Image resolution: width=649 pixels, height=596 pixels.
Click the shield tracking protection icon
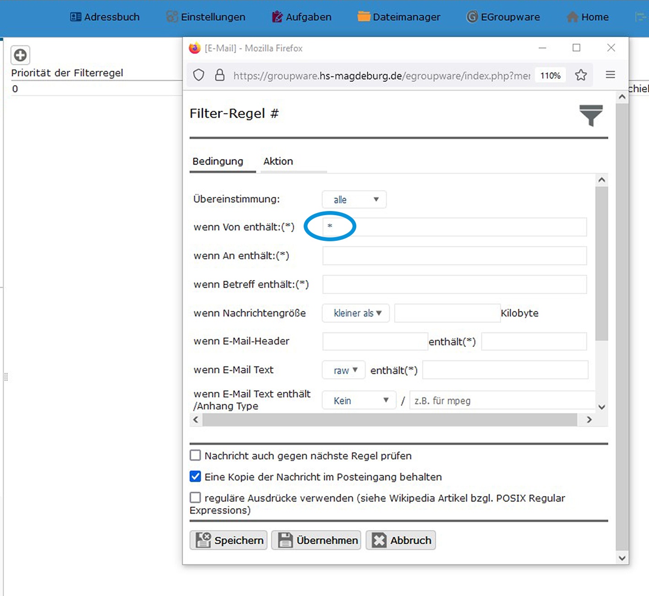pos(199,75)
